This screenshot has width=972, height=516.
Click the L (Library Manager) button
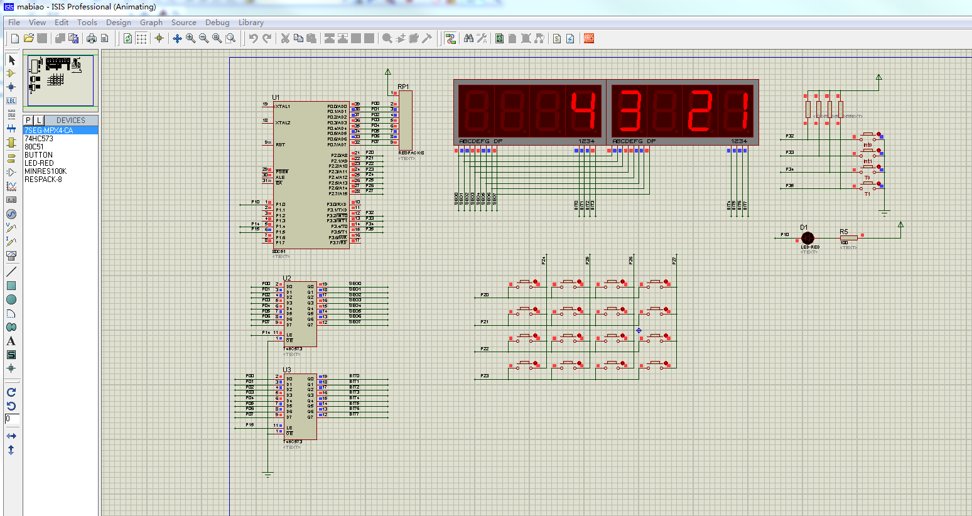point(39,120)
